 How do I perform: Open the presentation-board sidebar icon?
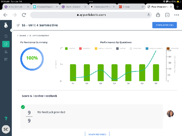(6, 59)
